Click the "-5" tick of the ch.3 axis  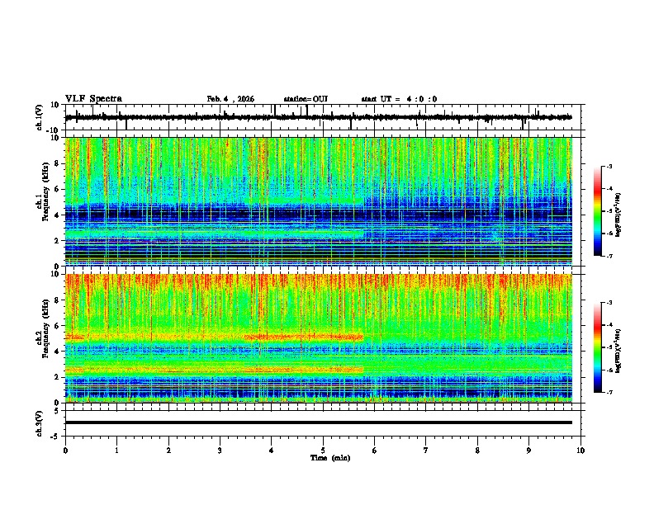point(56,437)
